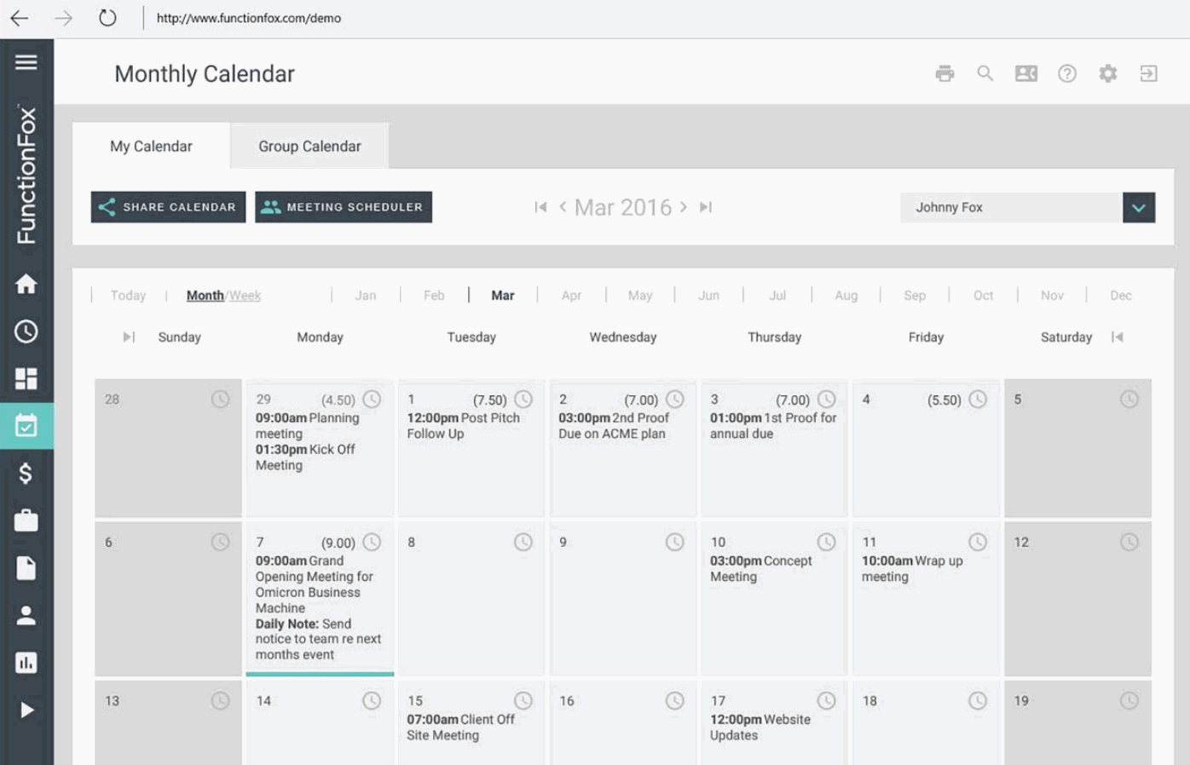Select the Month view link

click(x=205, y=296)
